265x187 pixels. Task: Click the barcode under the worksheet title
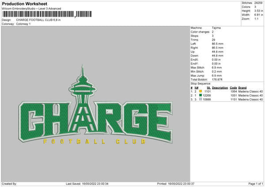47,14
